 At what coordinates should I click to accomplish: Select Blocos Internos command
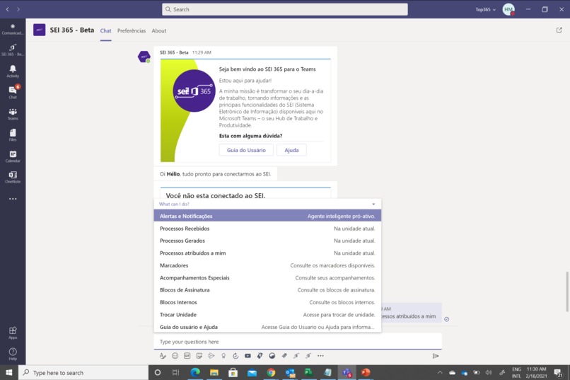coord(267,302)
